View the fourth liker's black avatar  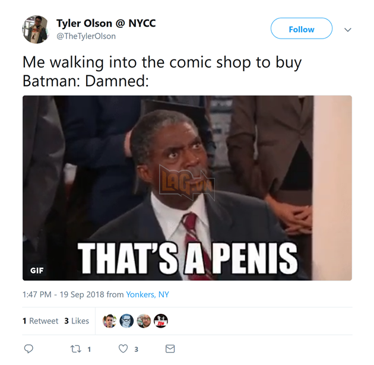(x=161, y=321)
